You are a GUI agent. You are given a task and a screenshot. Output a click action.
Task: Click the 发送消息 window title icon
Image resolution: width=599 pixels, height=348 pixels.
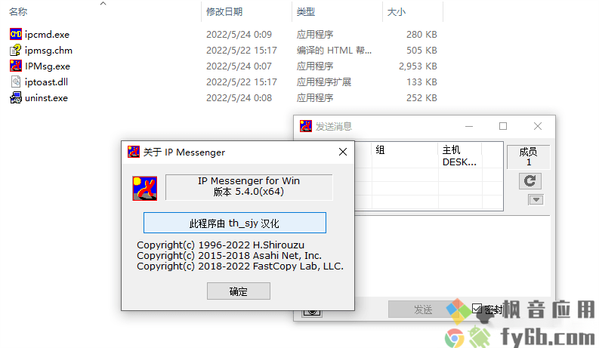tap(306, 126)
